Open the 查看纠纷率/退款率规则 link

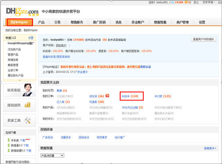tap(56, 57)
